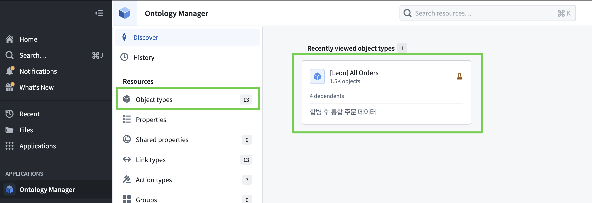Image resolution: width=592 pixels, height=203 pixels.
Task: Click Search in the left sidebar
Action: [33, 55]
